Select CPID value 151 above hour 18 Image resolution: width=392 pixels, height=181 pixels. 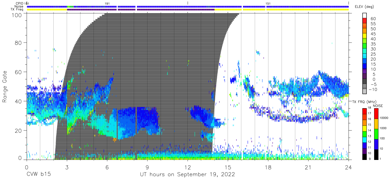(x=268, y=3)
